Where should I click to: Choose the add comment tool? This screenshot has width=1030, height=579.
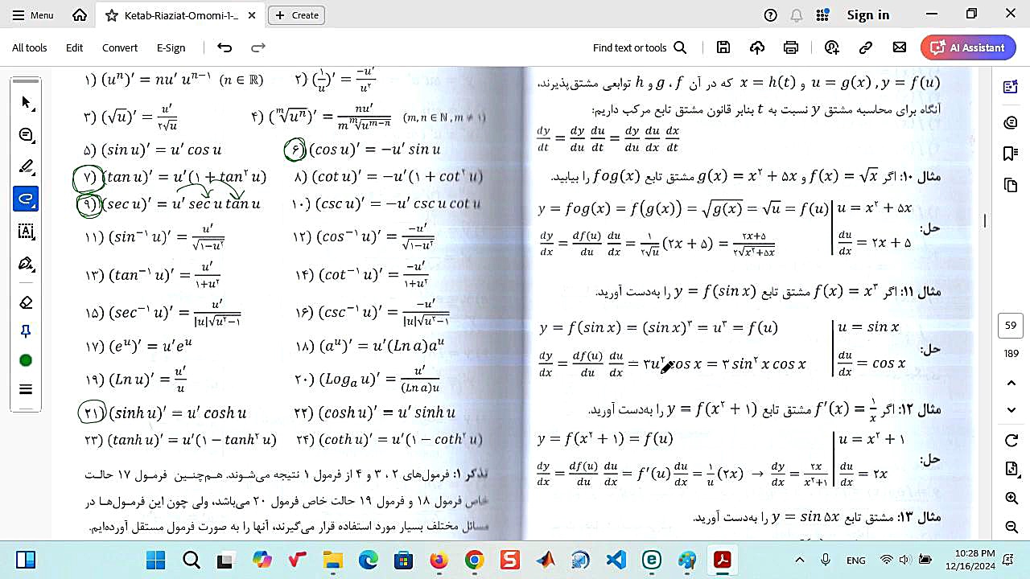pyautogui.click(x=26, y=135)
